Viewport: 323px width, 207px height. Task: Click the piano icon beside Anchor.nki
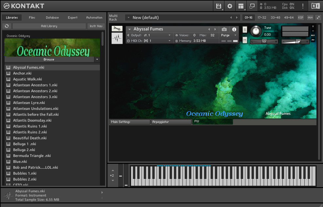(x=8, y=73)
